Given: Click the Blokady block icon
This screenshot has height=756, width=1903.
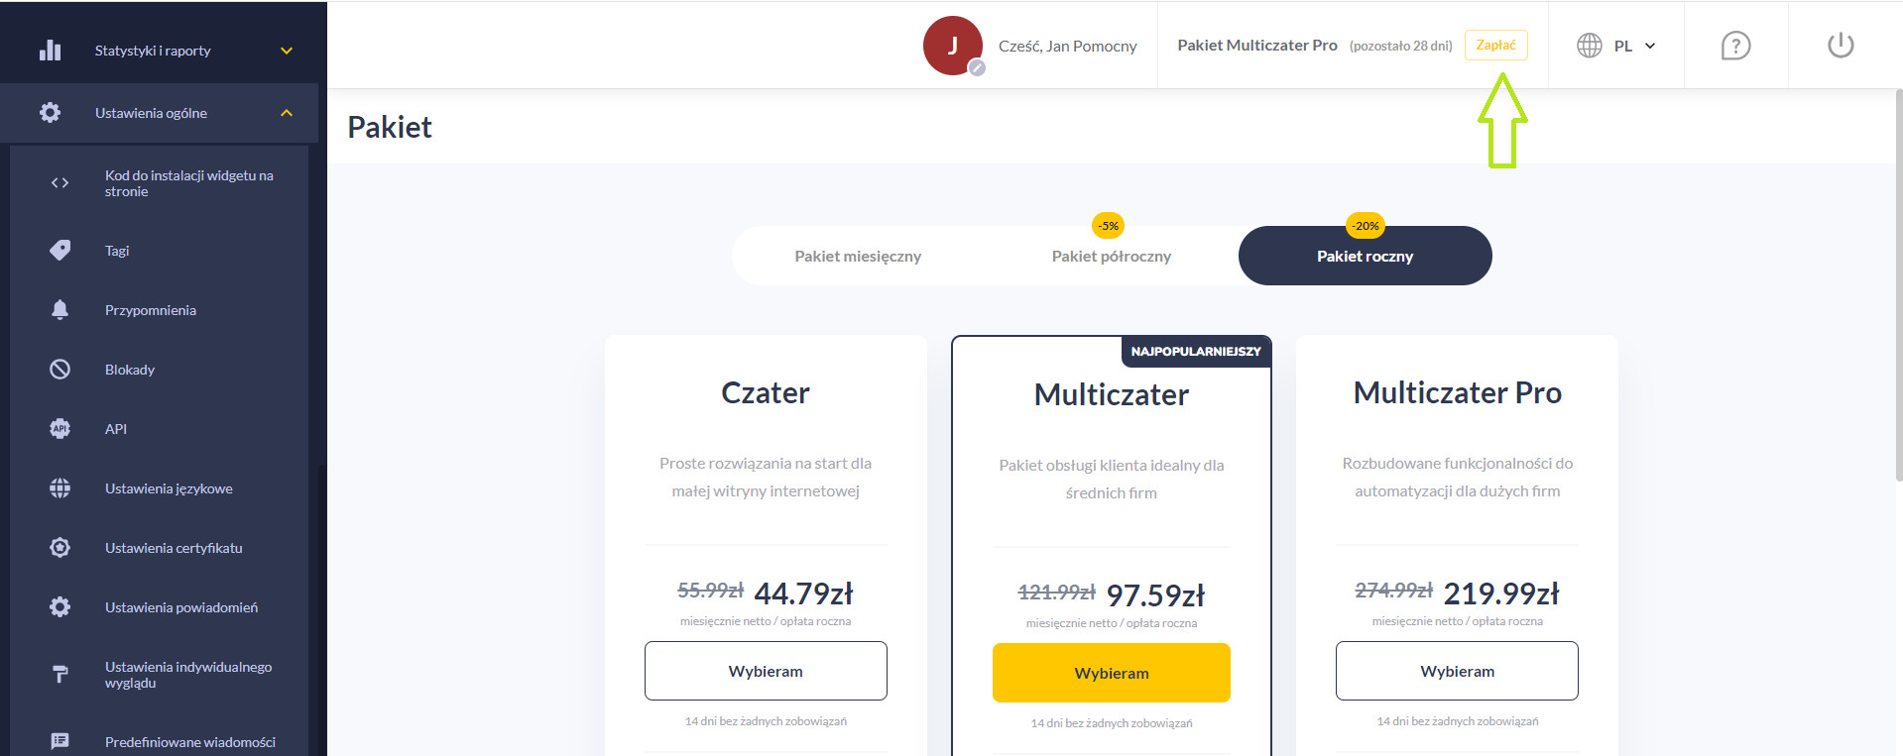Looking at the screenshot, I should click(60, 370).
